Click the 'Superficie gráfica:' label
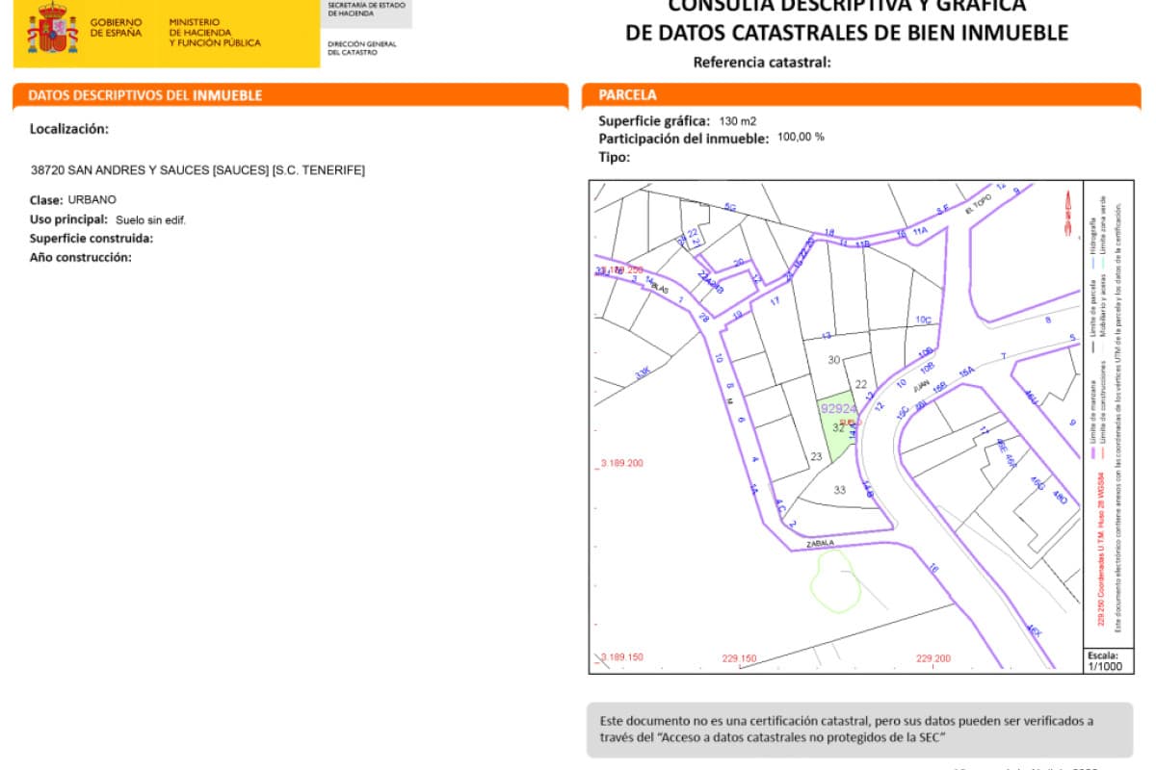 pyautogui.click(x=654, y=121)
